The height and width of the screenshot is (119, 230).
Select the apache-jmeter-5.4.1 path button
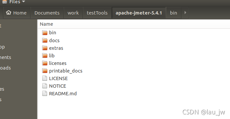139,13
